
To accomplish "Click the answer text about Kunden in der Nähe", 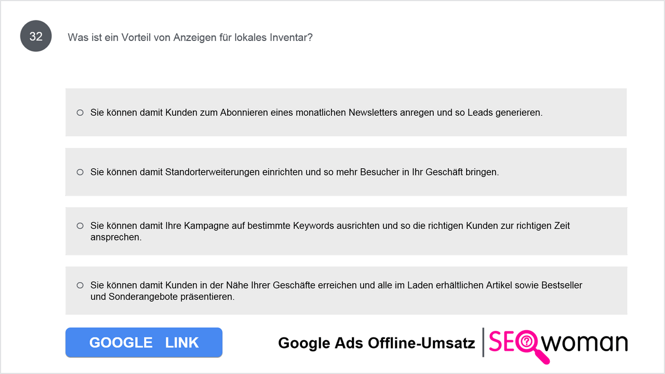I will click(336, 291).
